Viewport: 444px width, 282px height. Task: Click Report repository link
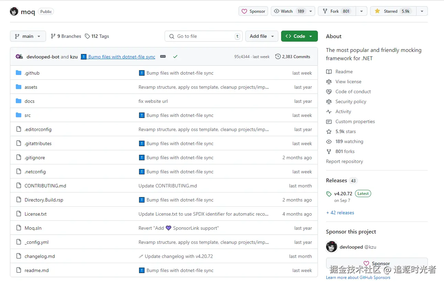tap(344, 161)
